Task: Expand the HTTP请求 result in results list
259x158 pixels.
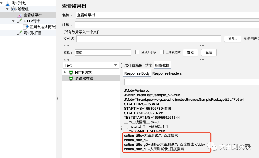Action: (x=65, y=72)
